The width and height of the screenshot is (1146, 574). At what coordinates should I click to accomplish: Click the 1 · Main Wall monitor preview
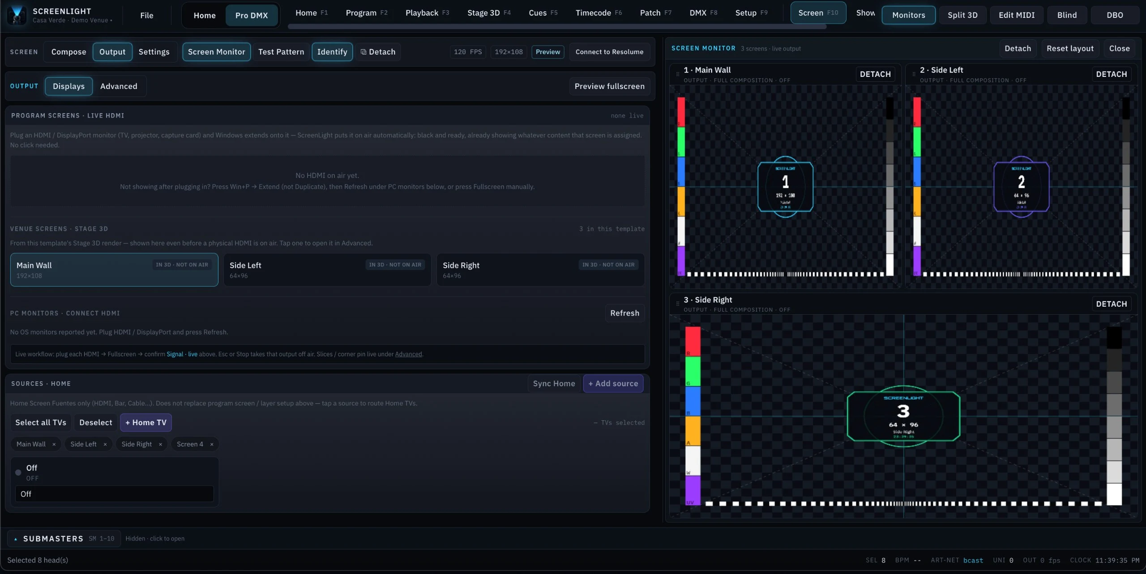point(785,187)
